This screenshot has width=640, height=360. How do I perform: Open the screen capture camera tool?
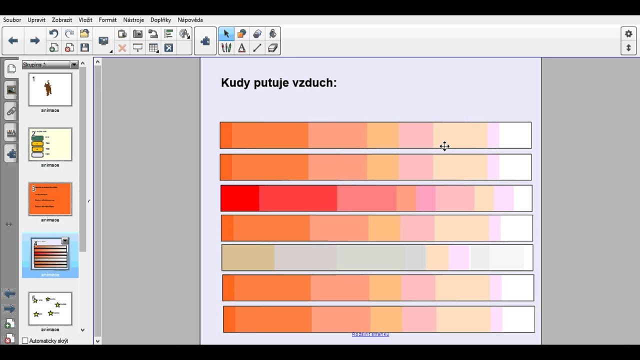coord(137,33)
